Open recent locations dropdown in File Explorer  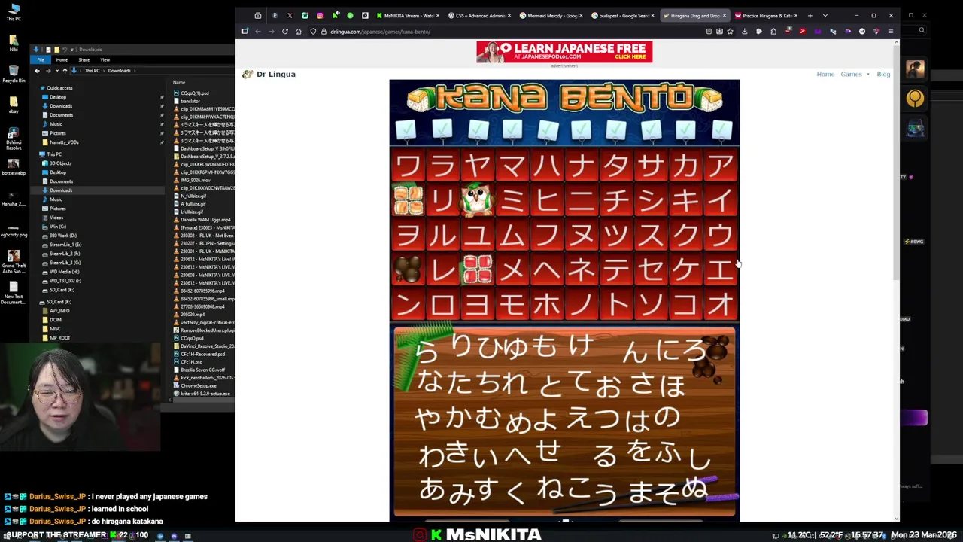[x=56, y=71]
